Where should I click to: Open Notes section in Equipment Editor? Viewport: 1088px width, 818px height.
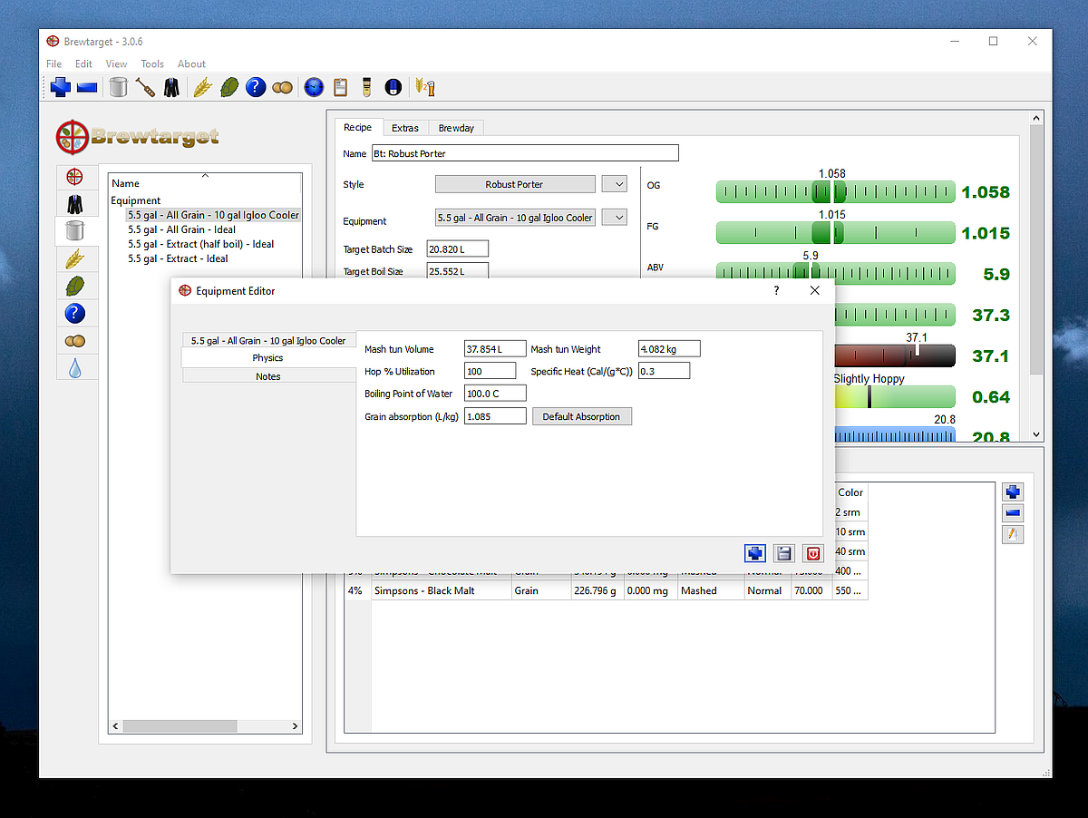point(268,376)
